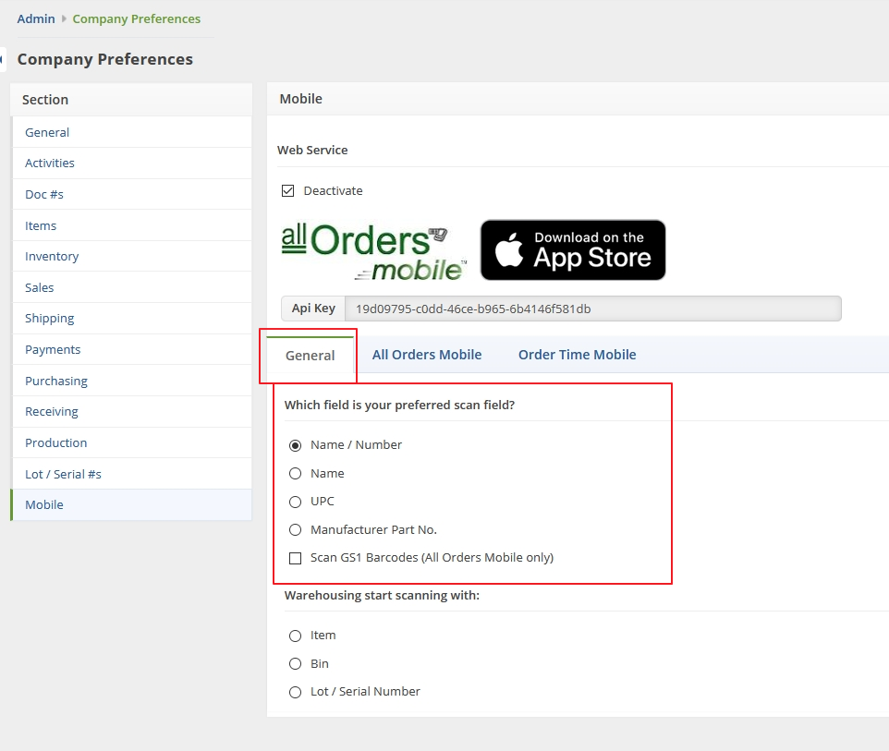Click Company Preferences breadcrumb
This screenshot has height=751, width=889.
click(137, 18)
